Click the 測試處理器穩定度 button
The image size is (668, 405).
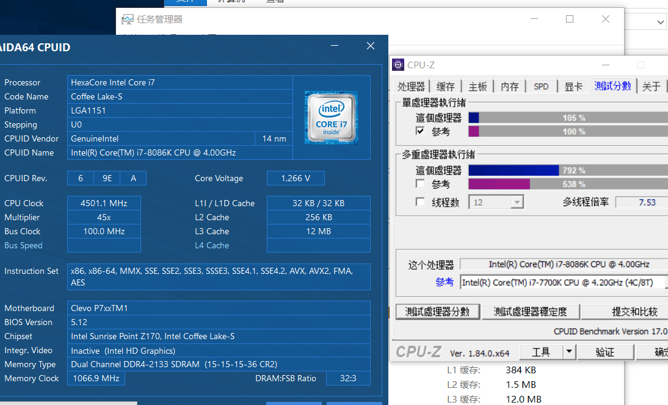click(x=531, y=312)
